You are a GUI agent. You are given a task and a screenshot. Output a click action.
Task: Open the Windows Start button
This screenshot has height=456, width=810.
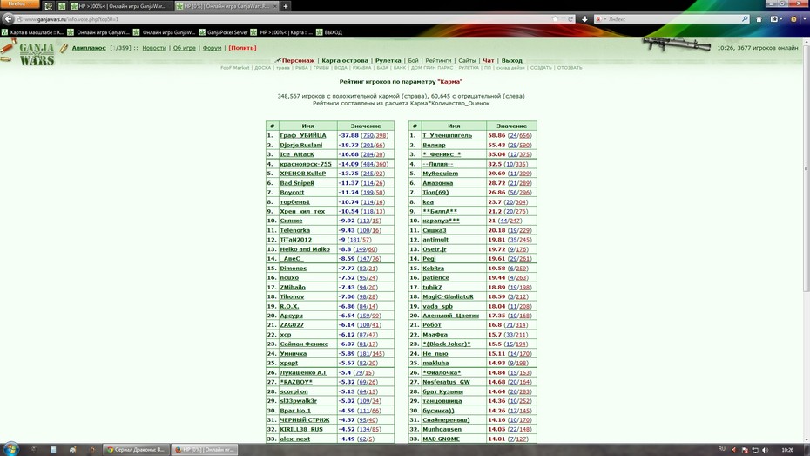[x=10, y=449]
